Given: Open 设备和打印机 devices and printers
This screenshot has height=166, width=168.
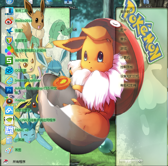Looking at the screenshot, I should (130, 76).
